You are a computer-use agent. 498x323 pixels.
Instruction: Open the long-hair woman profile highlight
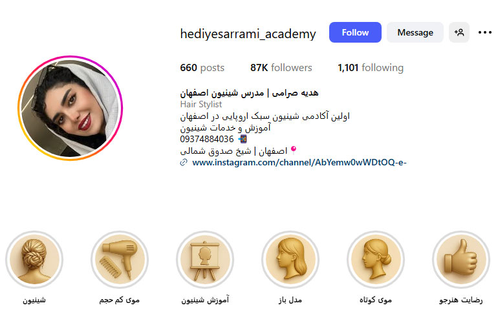290,260
